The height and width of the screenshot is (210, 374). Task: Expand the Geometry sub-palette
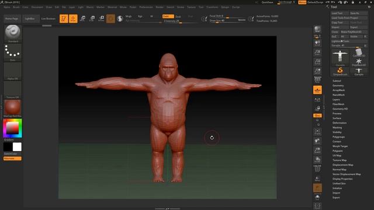(338, 86)
